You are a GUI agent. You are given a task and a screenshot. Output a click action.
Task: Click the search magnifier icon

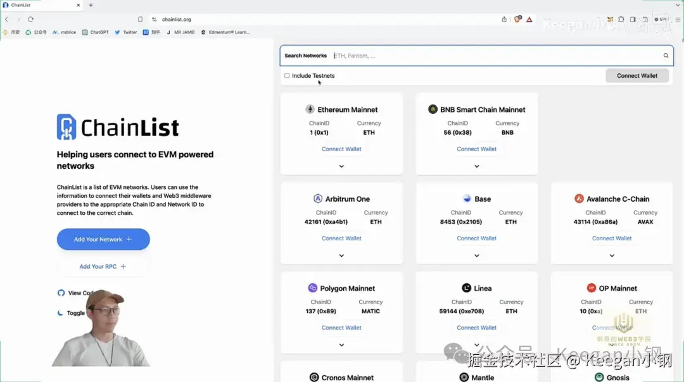pos(666,55)
